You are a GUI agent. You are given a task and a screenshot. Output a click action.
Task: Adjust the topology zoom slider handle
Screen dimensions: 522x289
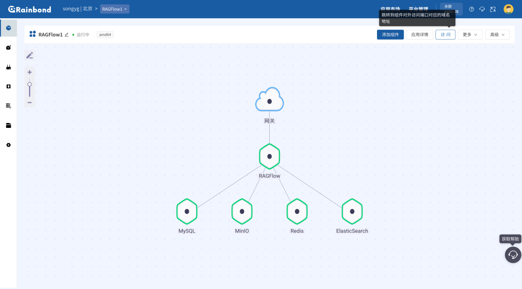[29, 84]
